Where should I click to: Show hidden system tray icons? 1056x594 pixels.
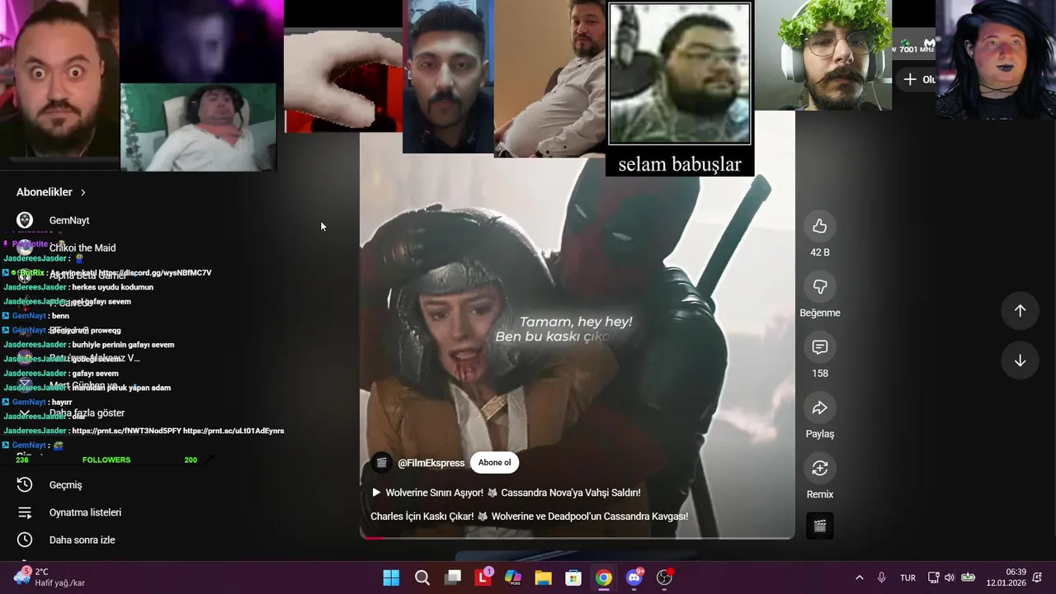click(859, 577)
